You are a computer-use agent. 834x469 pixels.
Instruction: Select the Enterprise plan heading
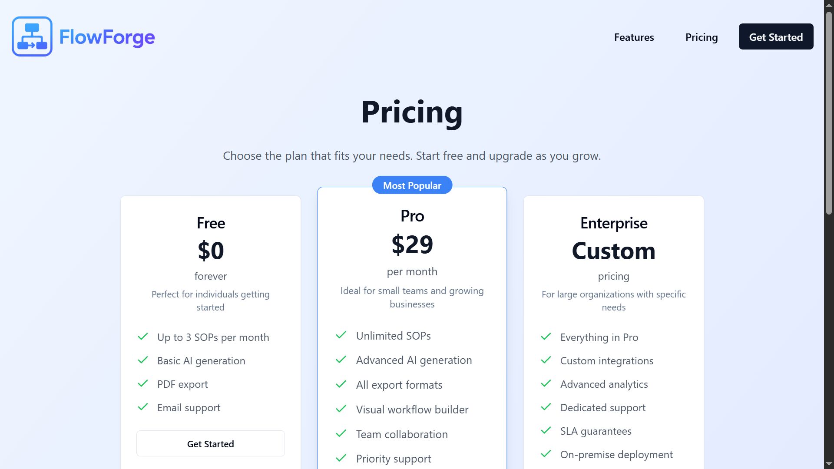[614, 223]
